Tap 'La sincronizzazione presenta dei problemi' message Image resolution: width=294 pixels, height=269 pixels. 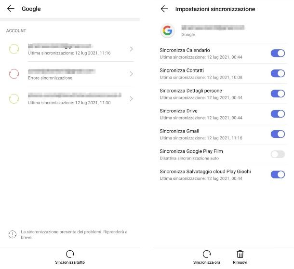click(74, 234)
